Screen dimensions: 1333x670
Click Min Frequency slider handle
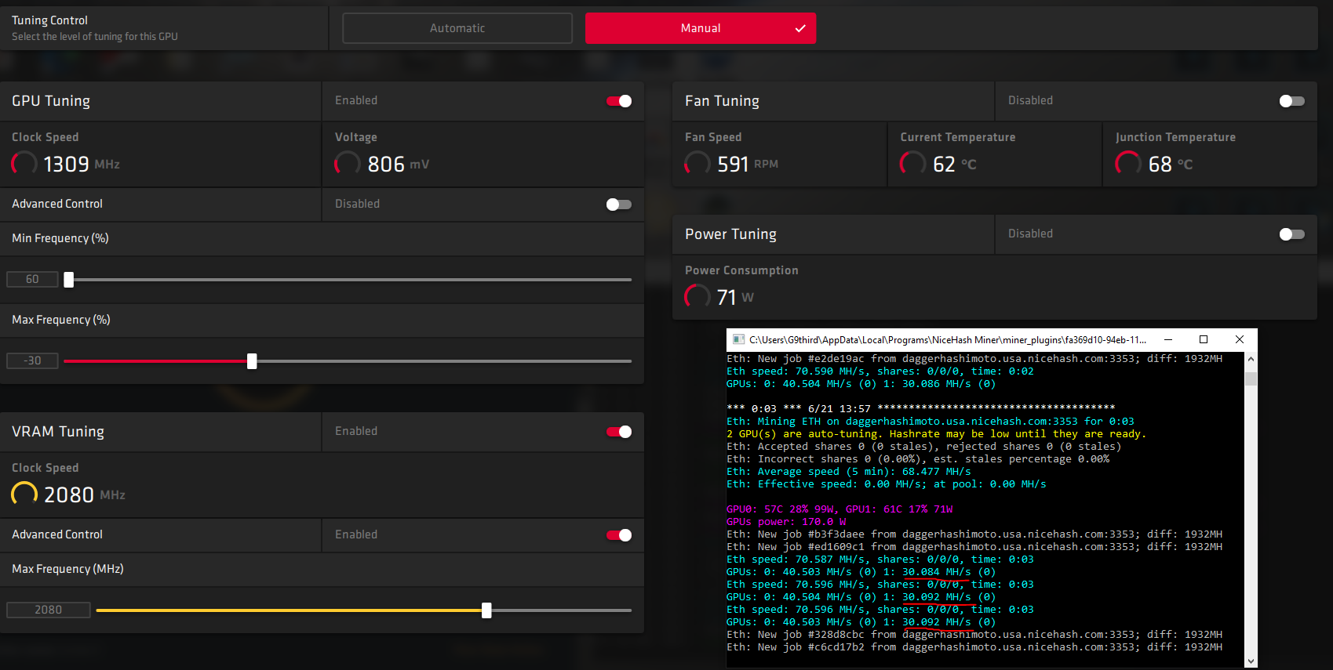pyautogui.click(x=69, y=280)
